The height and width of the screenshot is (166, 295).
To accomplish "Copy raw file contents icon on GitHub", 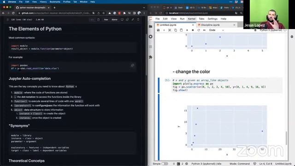I will (x=127, y=19).
